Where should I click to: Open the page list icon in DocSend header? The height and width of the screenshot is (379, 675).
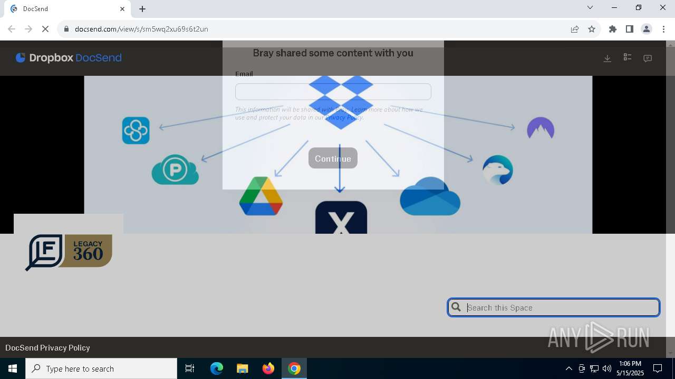coord(628,57)
